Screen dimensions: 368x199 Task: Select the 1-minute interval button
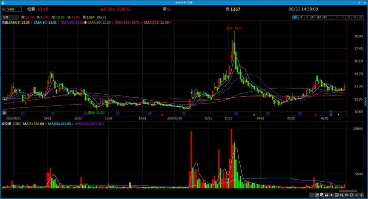click(331, 17)
